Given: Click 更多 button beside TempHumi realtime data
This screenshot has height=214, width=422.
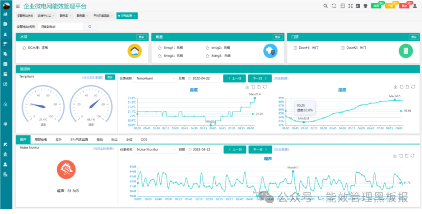Looking at the screenshot, I should pyautogui.click(x=110, y=77).
